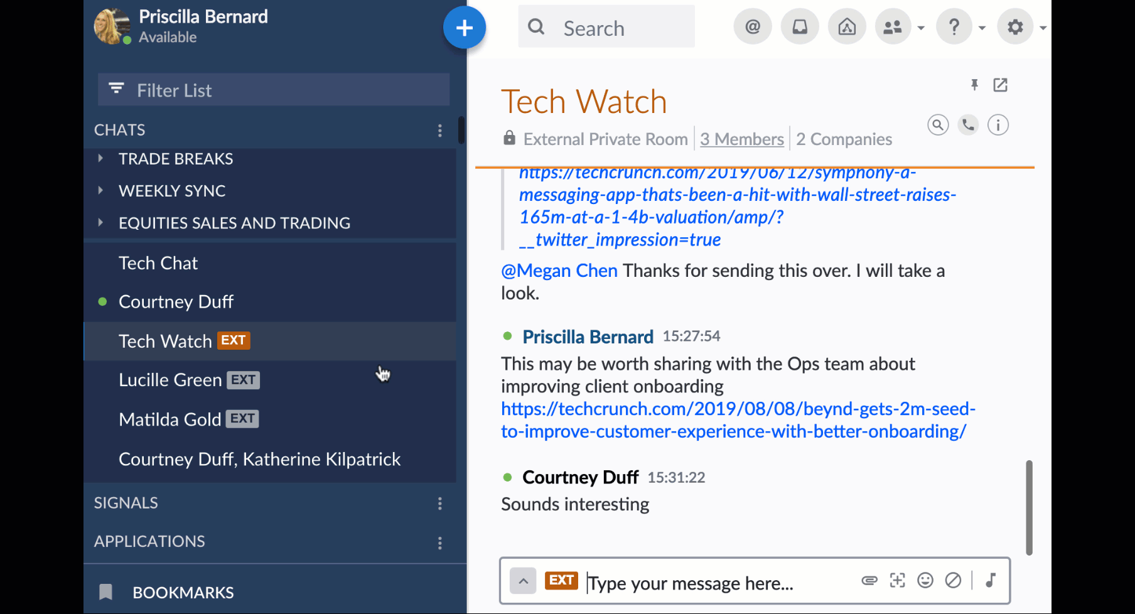Click the attach file paperclip icon

pyautogui.click(x=869, y=581)
